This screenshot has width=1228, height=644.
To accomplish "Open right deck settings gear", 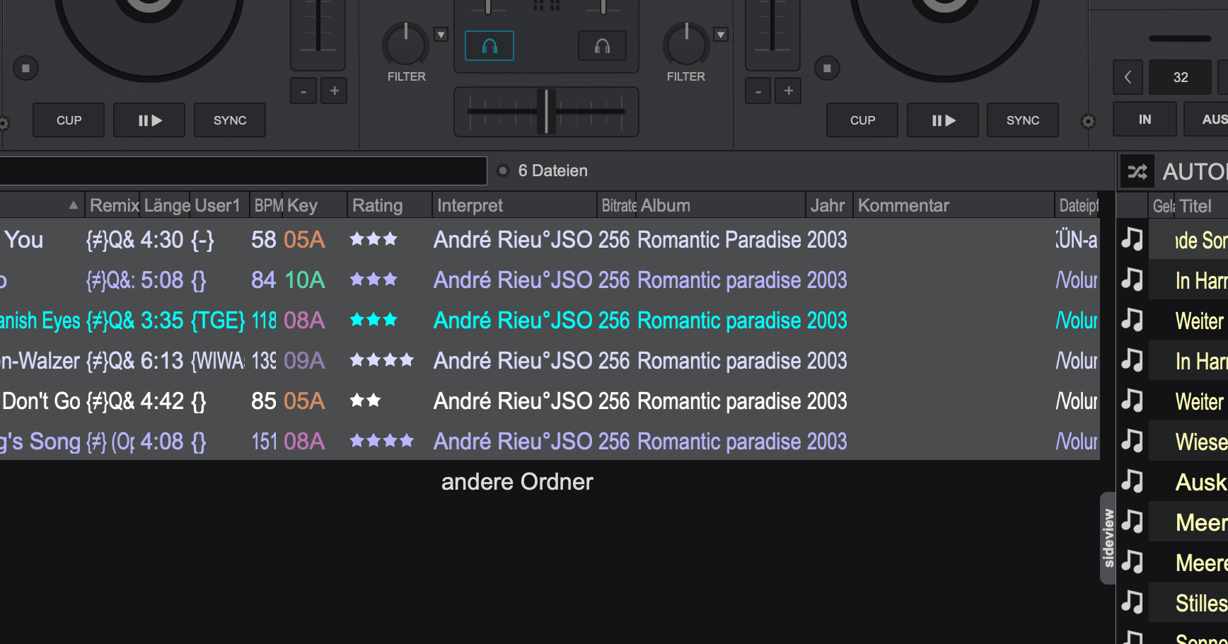I will point(1088,122).
